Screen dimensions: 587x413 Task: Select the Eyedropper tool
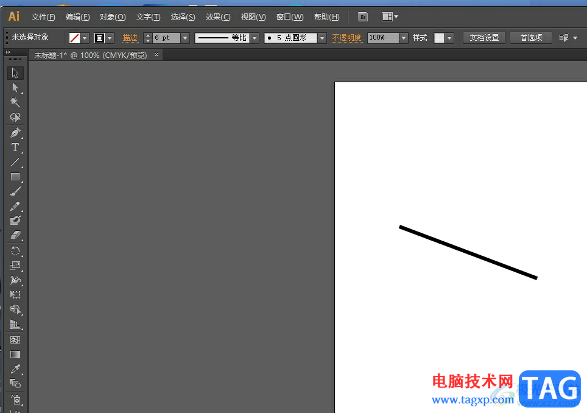click(15, 369)
